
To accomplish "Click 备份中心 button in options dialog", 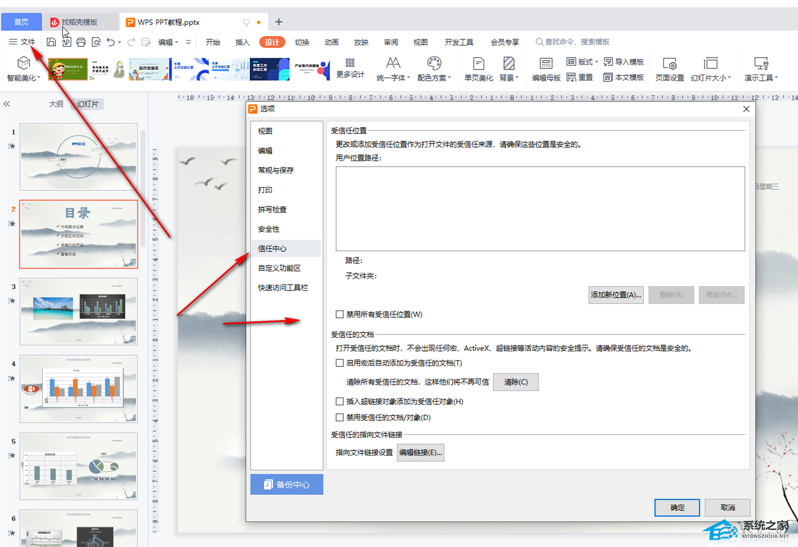I will 287,484.
